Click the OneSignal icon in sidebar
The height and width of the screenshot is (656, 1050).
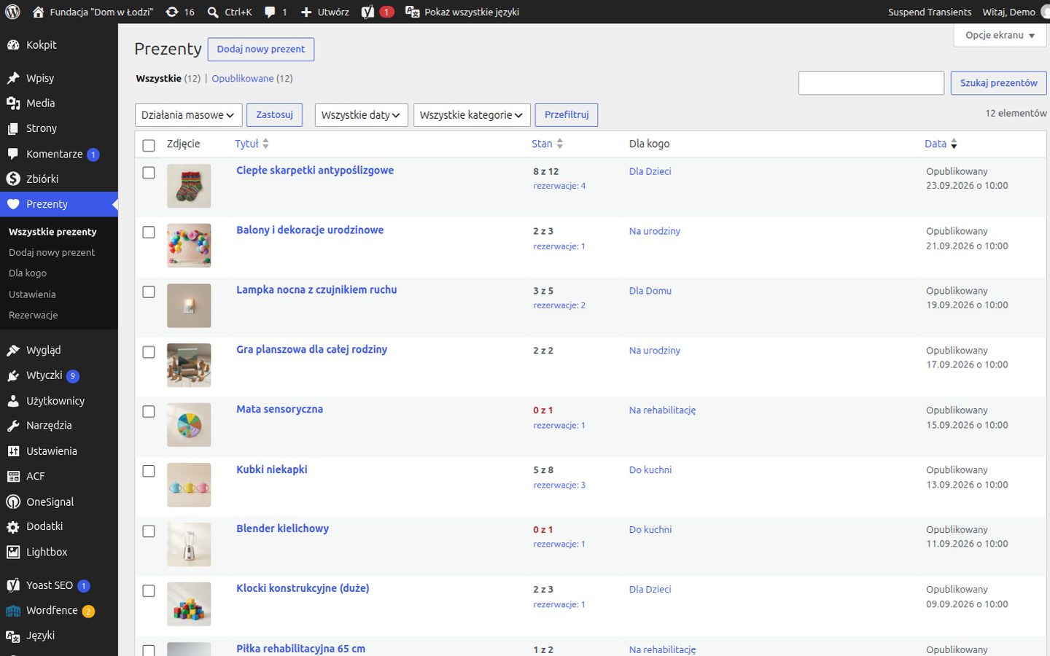13,501
